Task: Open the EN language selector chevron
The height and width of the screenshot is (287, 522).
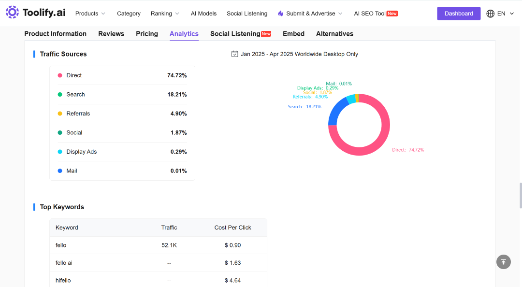Action: point(512,14)
